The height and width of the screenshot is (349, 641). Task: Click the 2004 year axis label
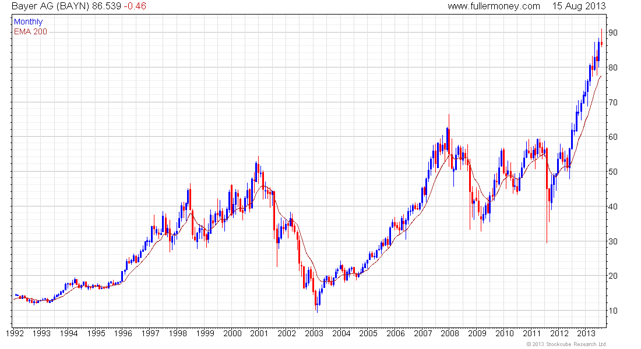click(341, 333)
